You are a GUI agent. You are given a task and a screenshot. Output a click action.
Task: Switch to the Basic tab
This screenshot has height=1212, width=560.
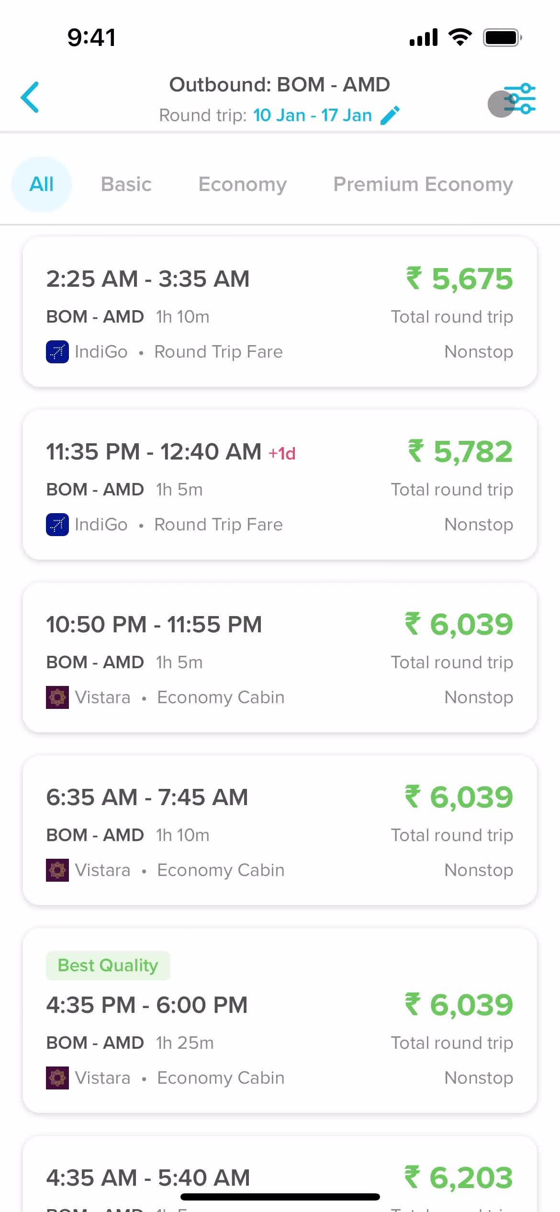126,184
